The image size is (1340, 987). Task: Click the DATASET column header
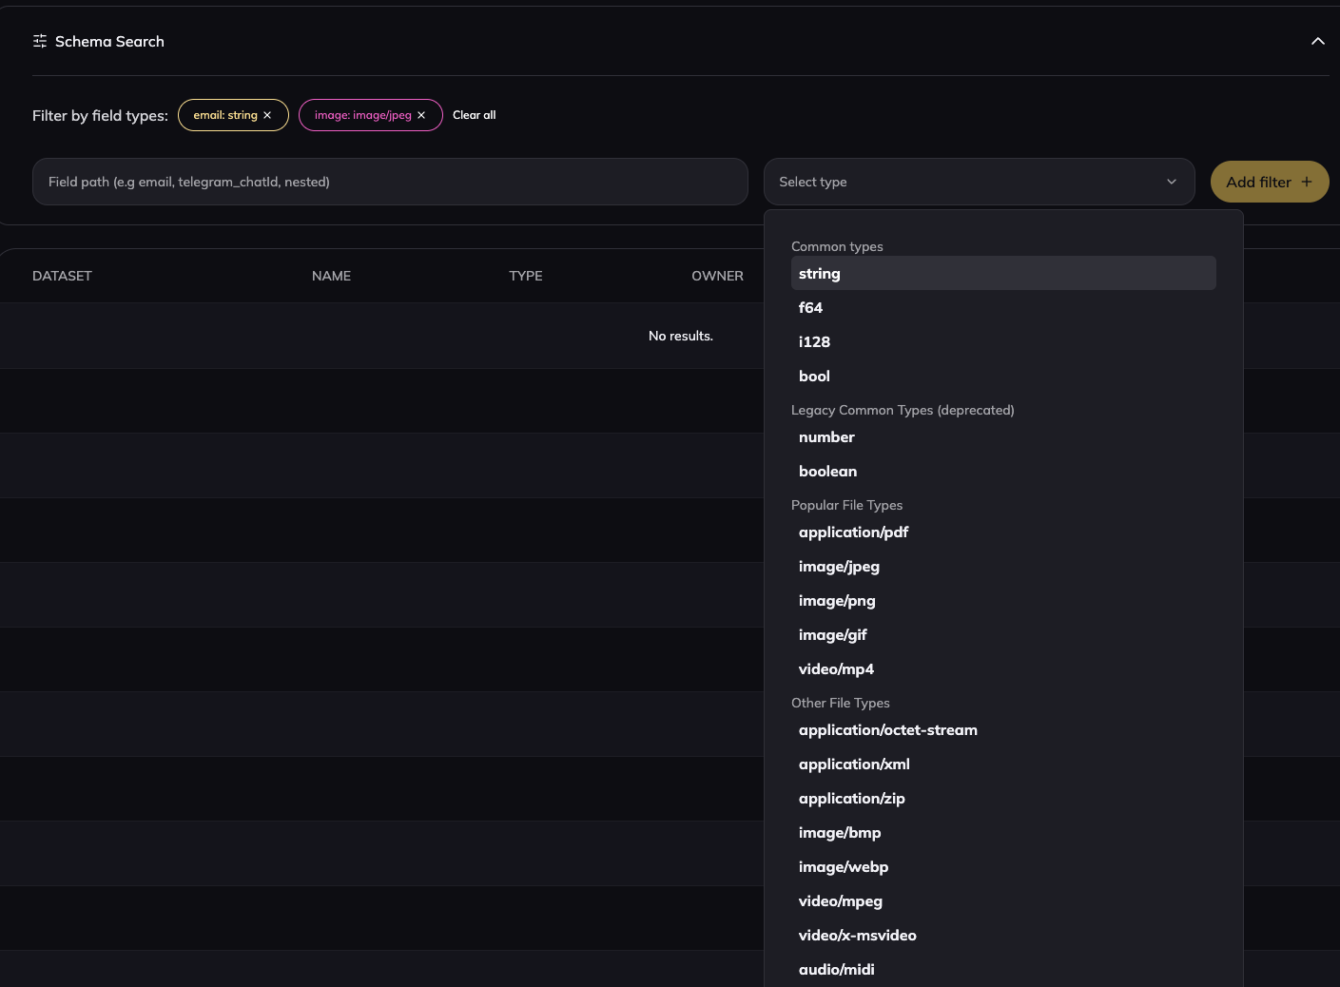(62, 276)
